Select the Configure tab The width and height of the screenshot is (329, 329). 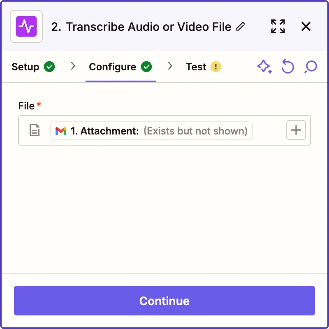tap(112, 67)
